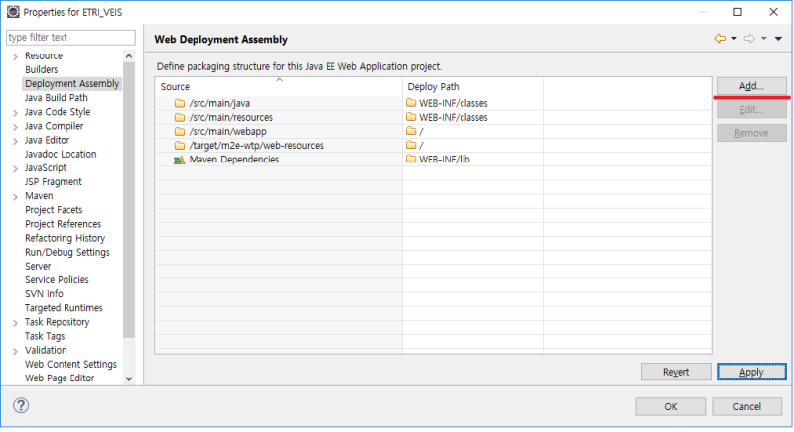Open the view menu triangle icon

pos(778,39)
